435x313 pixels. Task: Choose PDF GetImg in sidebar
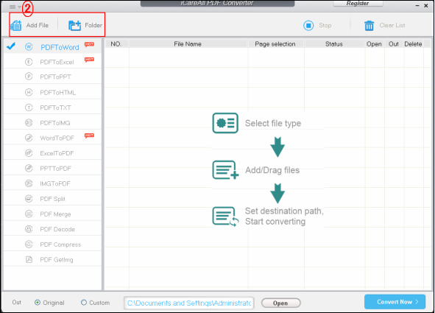[x=53, y=260]
